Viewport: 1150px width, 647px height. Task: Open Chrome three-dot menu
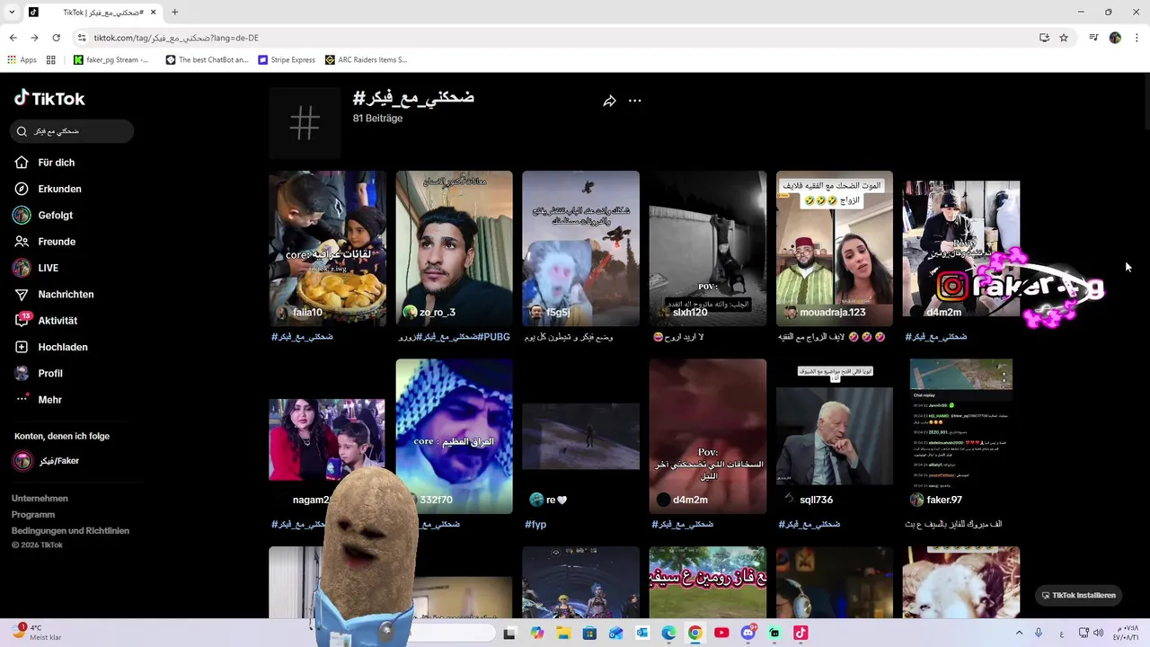coord(1137,38)
